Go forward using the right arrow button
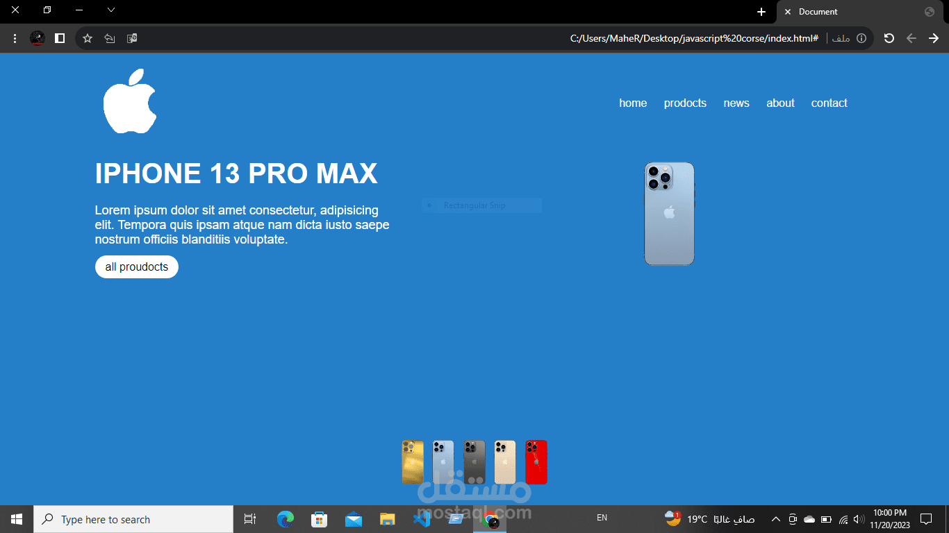The image size is (949, 533). pyautogui.click(x=934, y=38)
